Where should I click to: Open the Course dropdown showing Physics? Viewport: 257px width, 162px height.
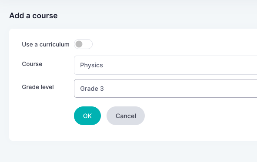pos(165,65)
